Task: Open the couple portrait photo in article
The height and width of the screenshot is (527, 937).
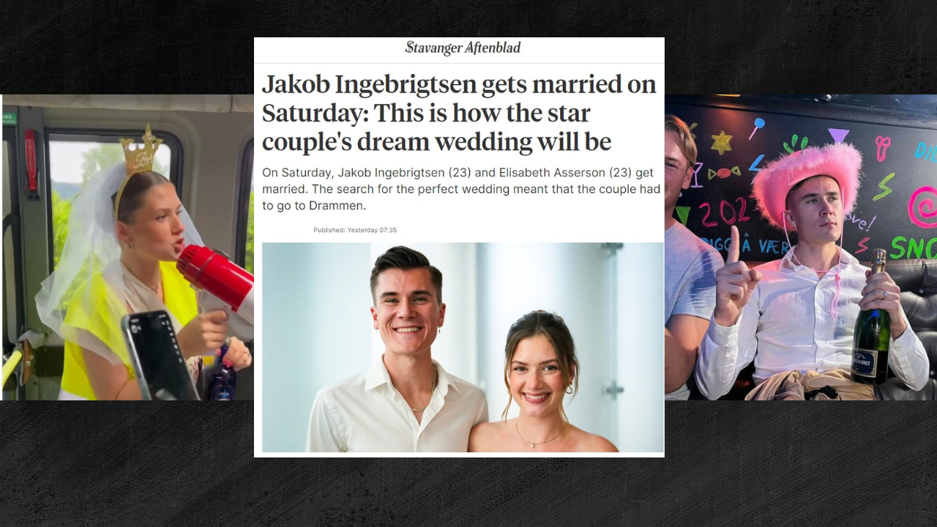Action: (x=463, y=347)
